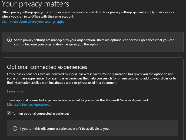Click the 'find information available online' line
This screenshot has width=186, height=140.
click(62, 83)
